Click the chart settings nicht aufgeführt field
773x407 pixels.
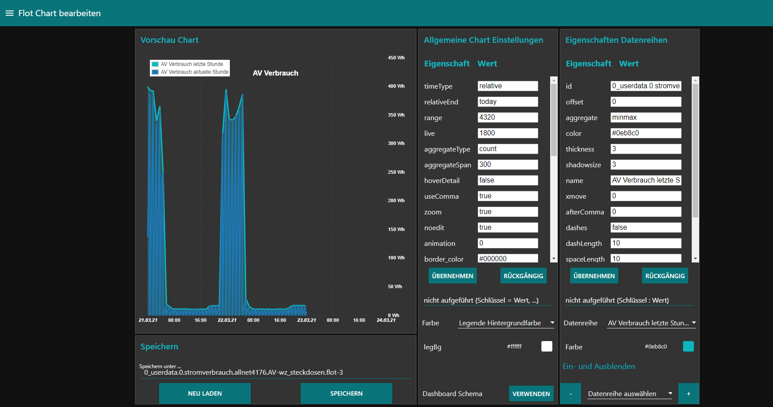(x=488, y=300)
